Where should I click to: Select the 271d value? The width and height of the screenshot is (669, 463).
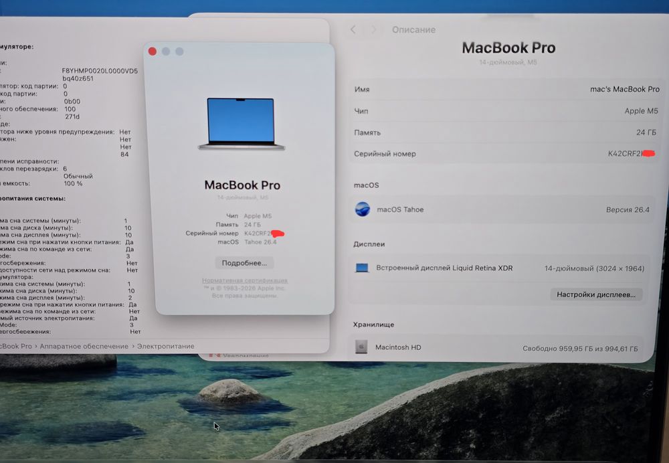pos(72,116)
